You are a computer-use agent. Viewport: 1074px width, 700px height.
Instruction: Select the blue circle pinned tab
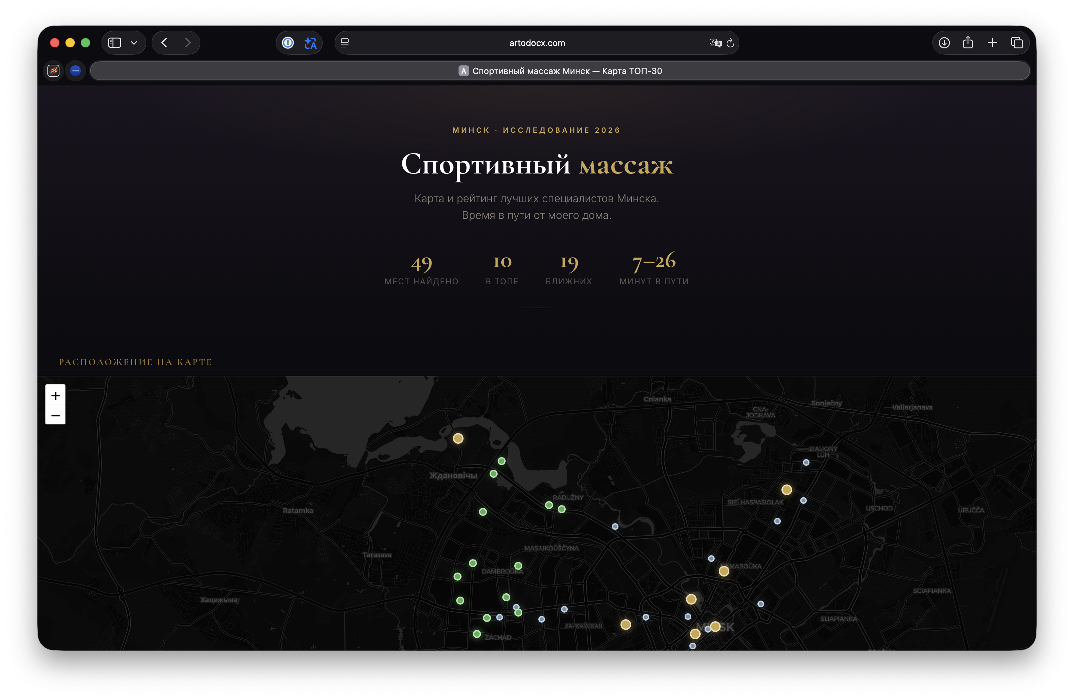pos(75,71)
